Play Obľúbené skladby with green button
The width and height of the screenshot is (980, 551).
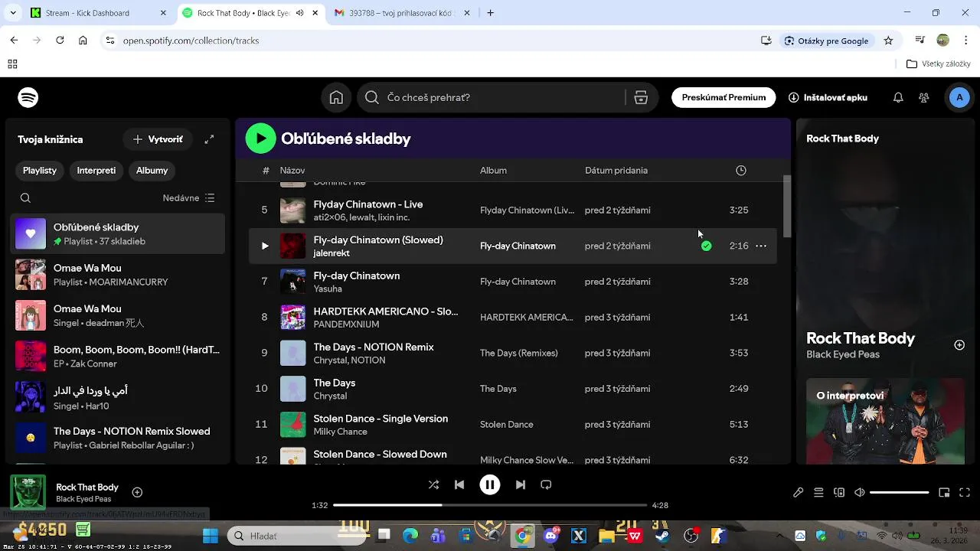pos(260,139)
